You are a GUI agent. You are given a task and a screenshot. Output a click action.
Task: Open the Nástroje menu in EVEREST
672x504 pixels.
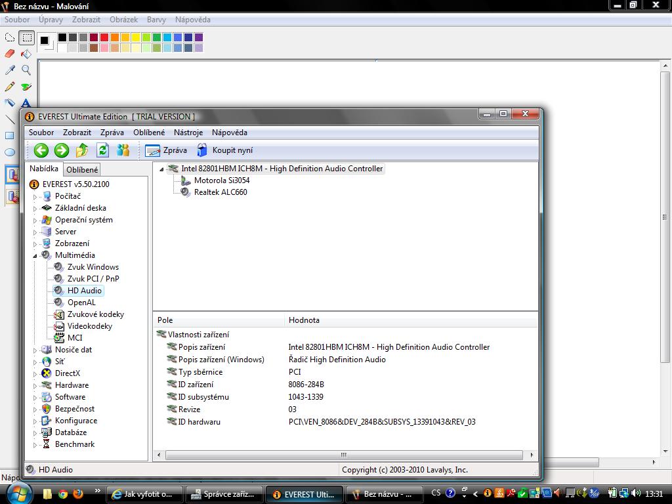click(x=188, y=133)
